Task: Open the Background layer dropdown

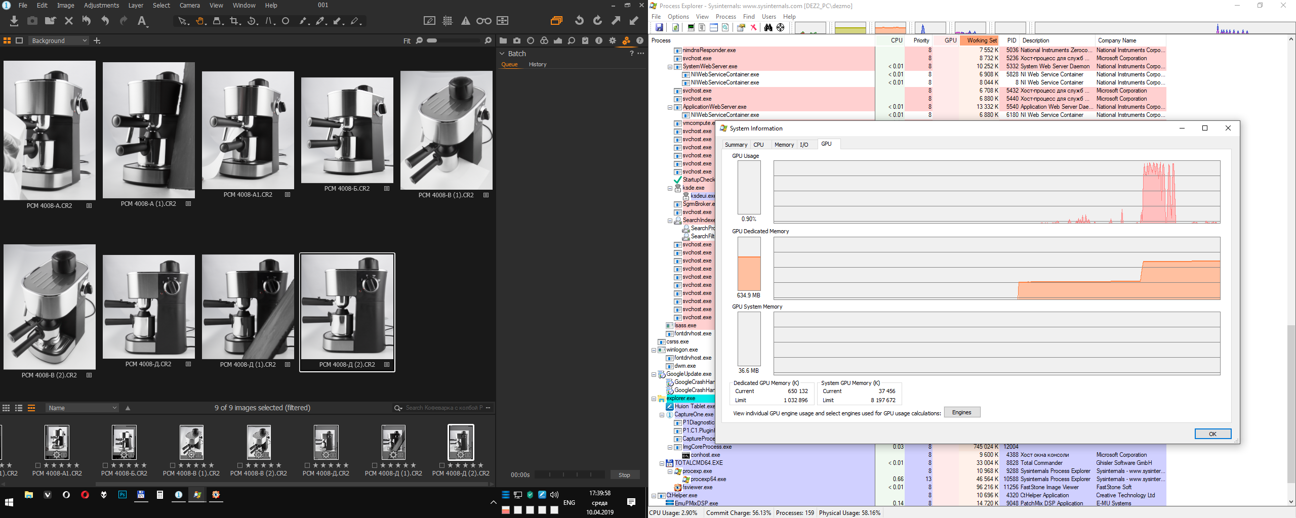Action: (x=59, y=40)
